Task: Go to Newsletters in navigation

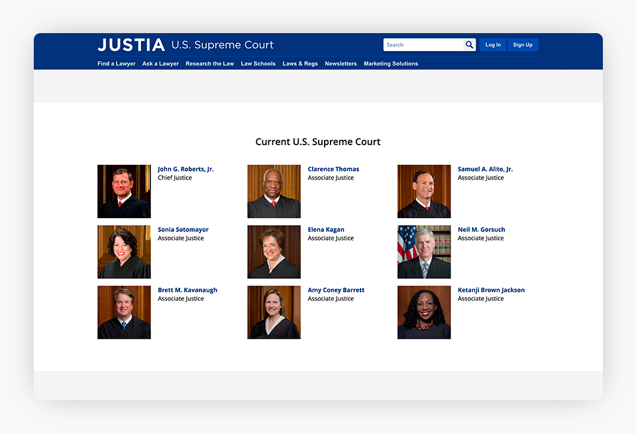Action: 341,64
